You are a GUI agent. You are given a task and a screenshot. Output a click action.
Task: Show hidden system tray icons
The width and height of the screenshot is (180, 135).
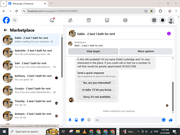tap(138, 131)
